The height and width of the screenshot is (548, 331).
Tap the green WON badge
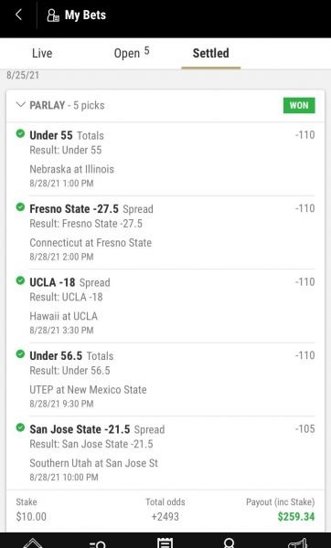[x=299, y=105]
